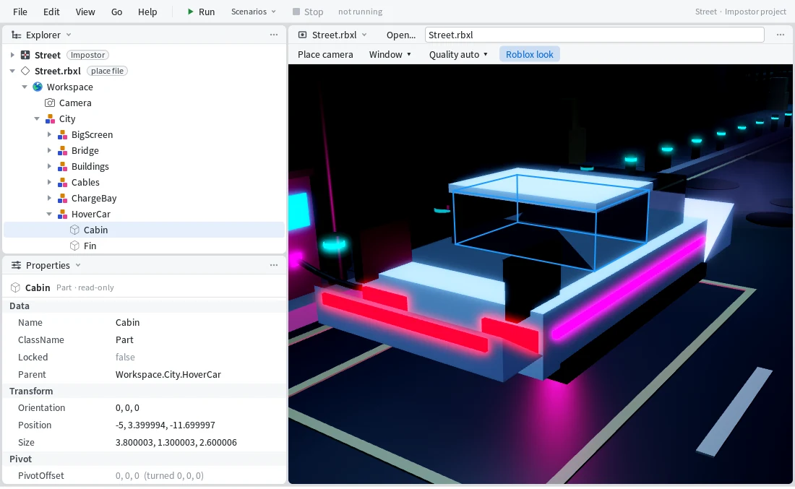The width and height of the screenshot is (795, 489).
Task: Click the Explorer panel tree icon
Action: (x=16, y=35)
